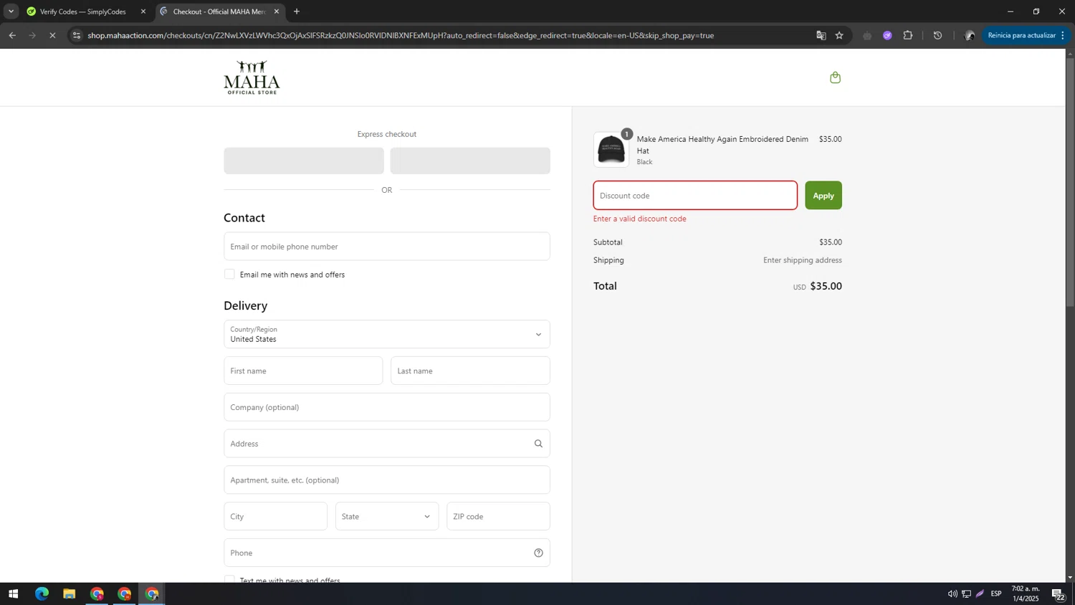
Task: Bookmark this page with the star icon
Action: [839, 35]
